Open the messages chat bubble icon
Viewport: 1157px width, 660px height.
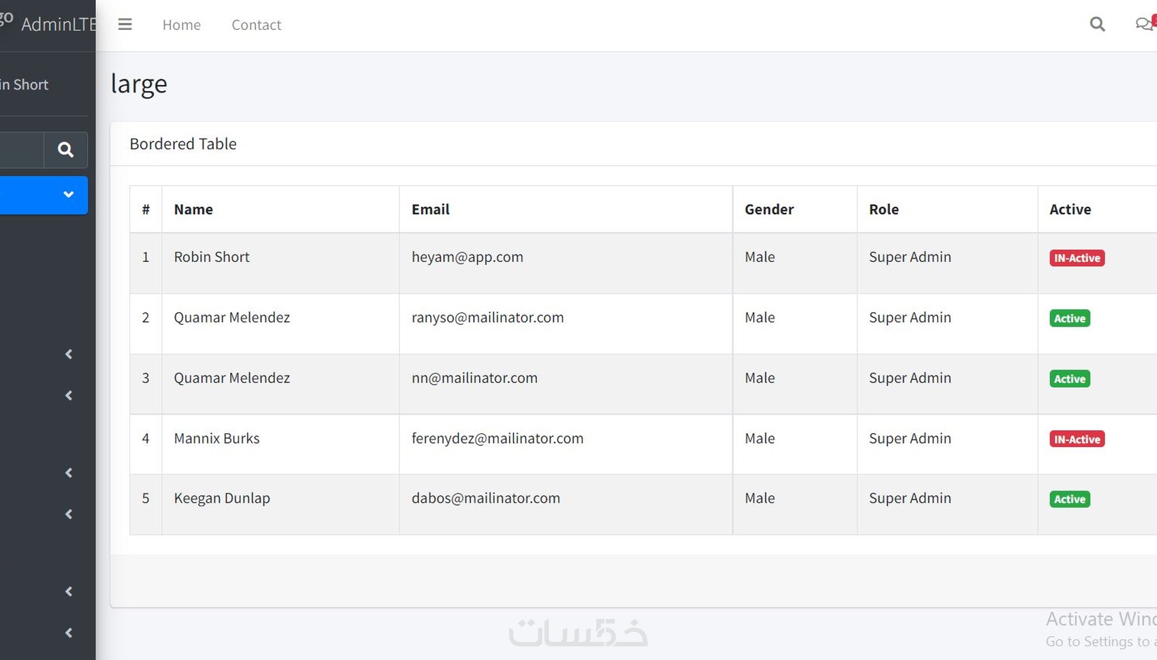[1143, 24]
